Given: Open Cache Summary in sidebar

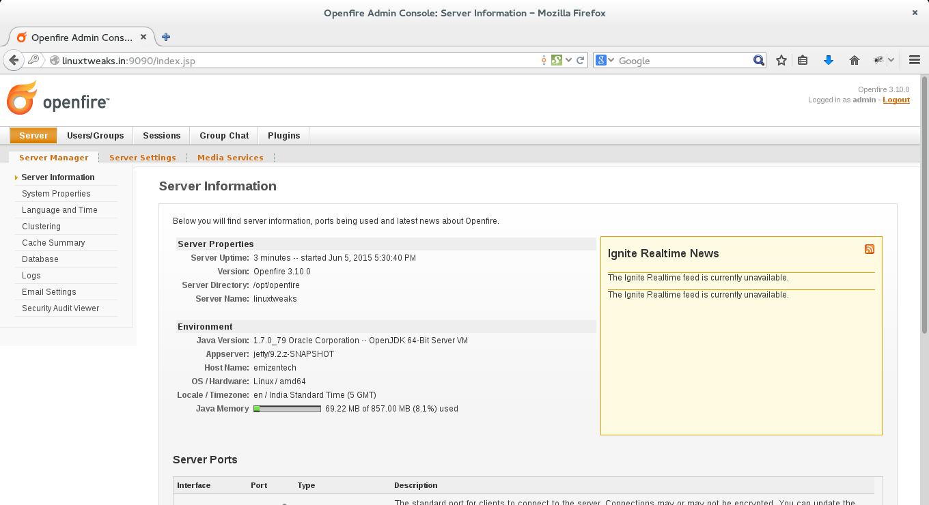Looking at the screenshot, I should tap(53, 243).
